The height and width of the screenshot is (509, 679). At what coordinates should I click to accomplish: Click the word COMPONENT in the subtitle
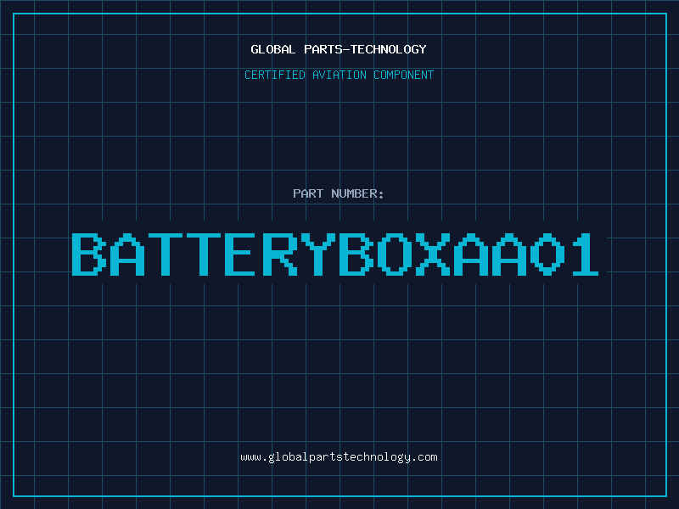point(402,76)
